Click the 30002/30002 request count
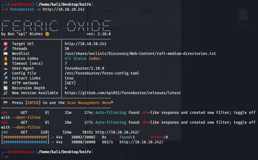This screenshot has height=160, width=258. tap(83, 137)
